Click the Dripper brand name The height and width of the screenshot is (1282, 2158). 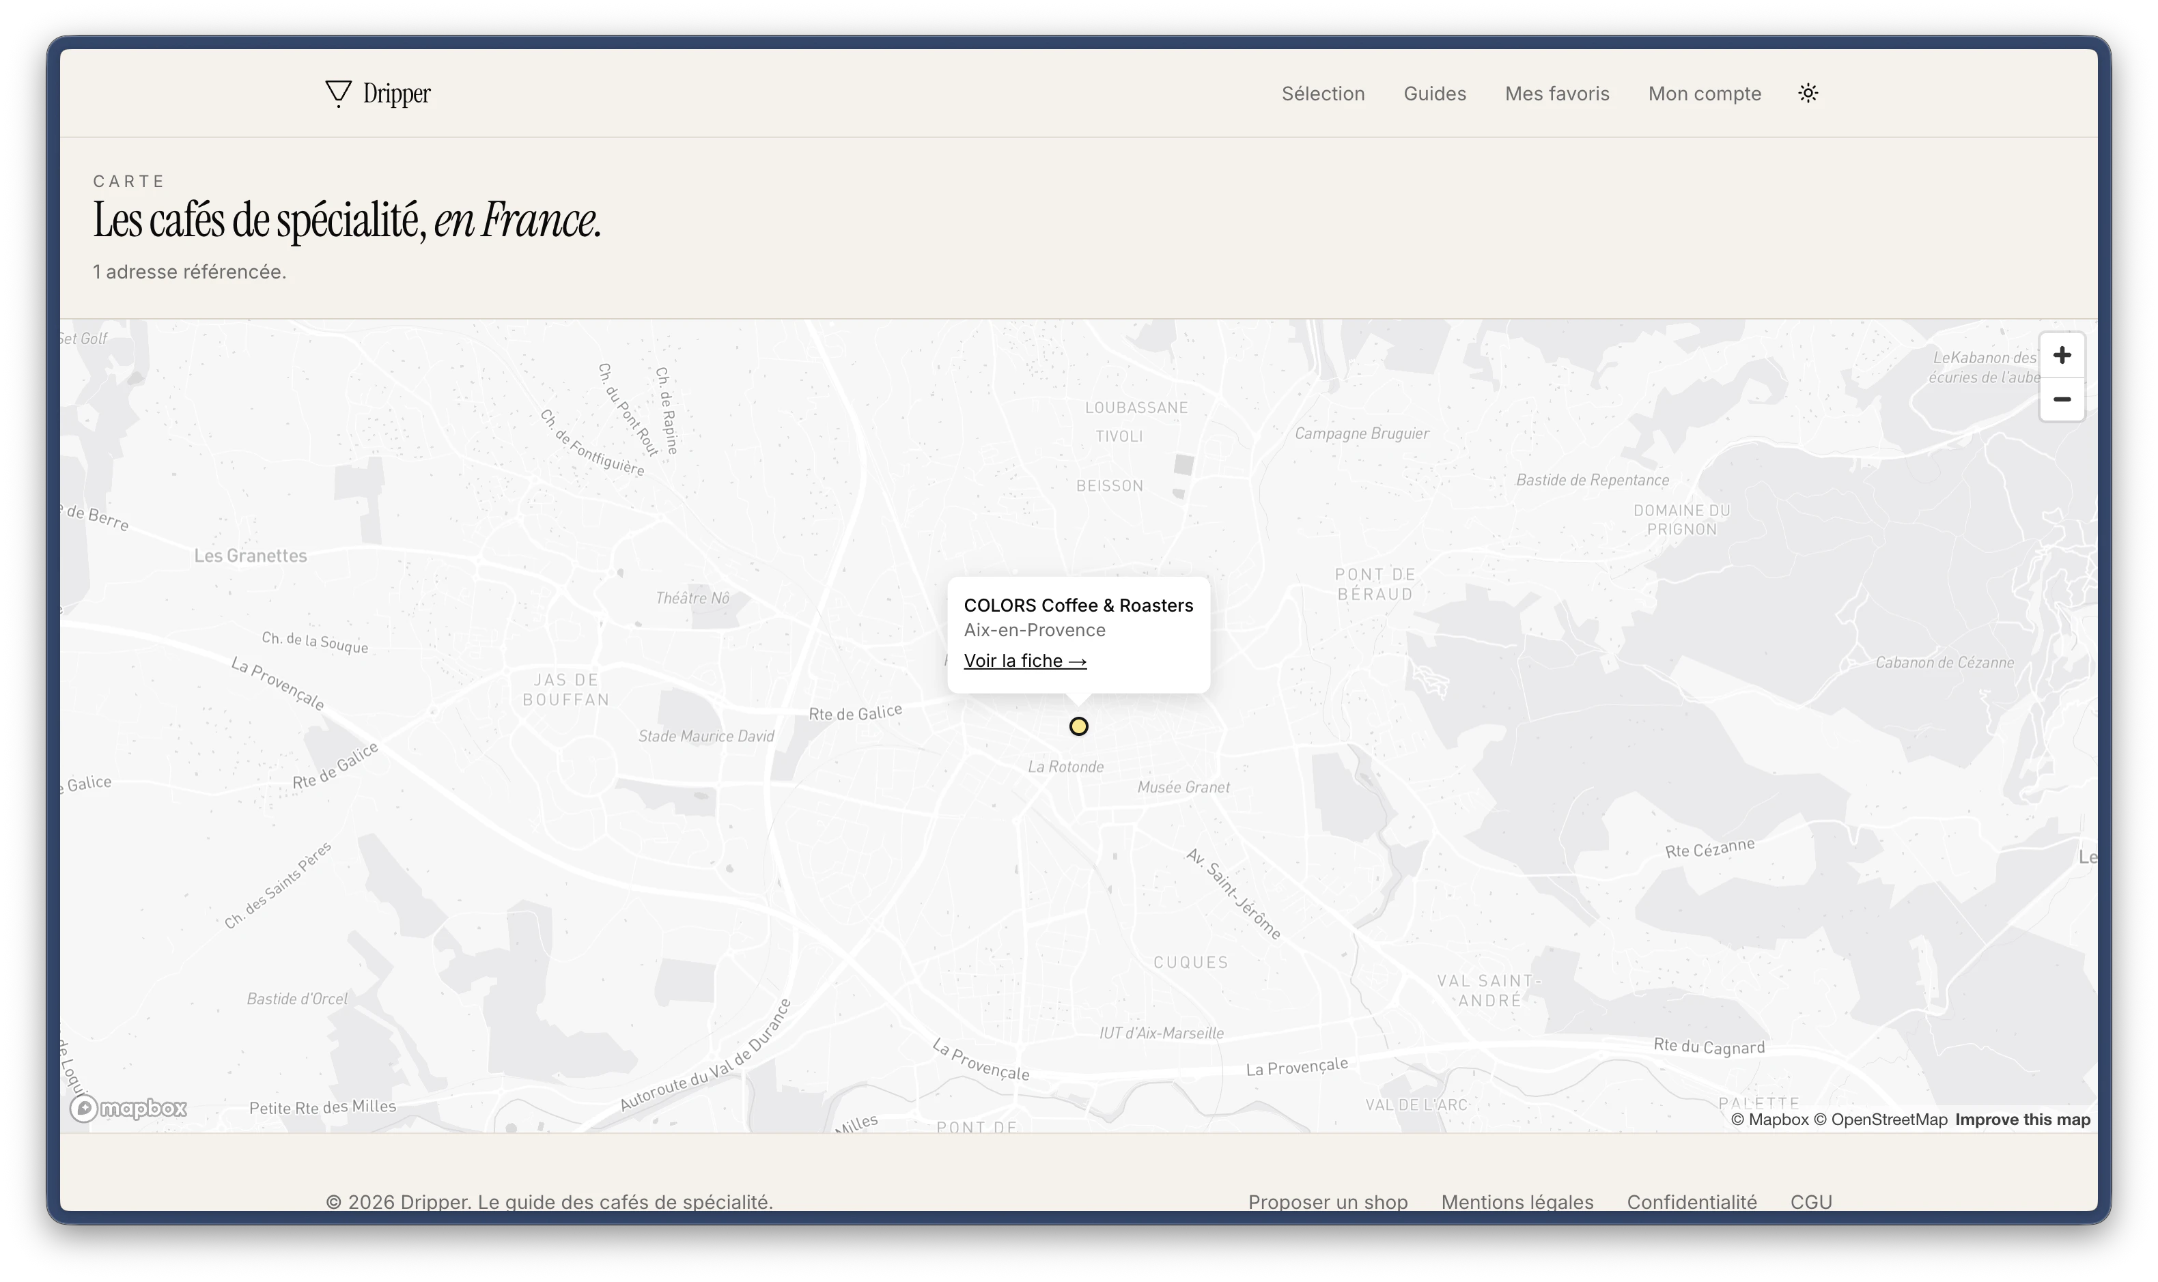[397, 94]
